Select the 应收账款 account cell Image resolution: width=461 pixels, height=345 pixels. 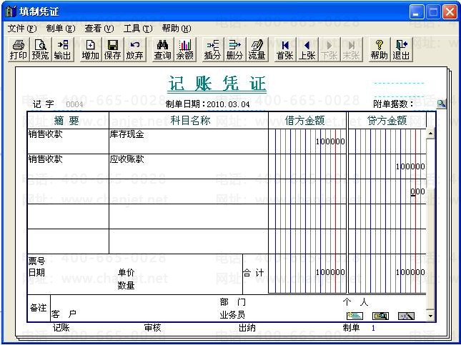coord(189,166)
